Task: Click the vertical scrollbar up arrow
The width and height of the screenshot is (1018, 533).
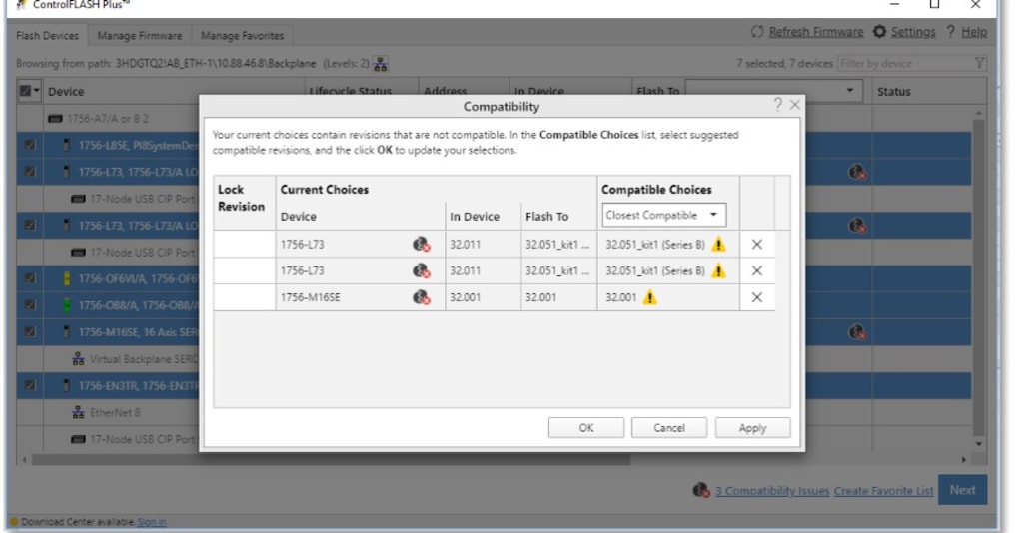Action: (978, 113)
